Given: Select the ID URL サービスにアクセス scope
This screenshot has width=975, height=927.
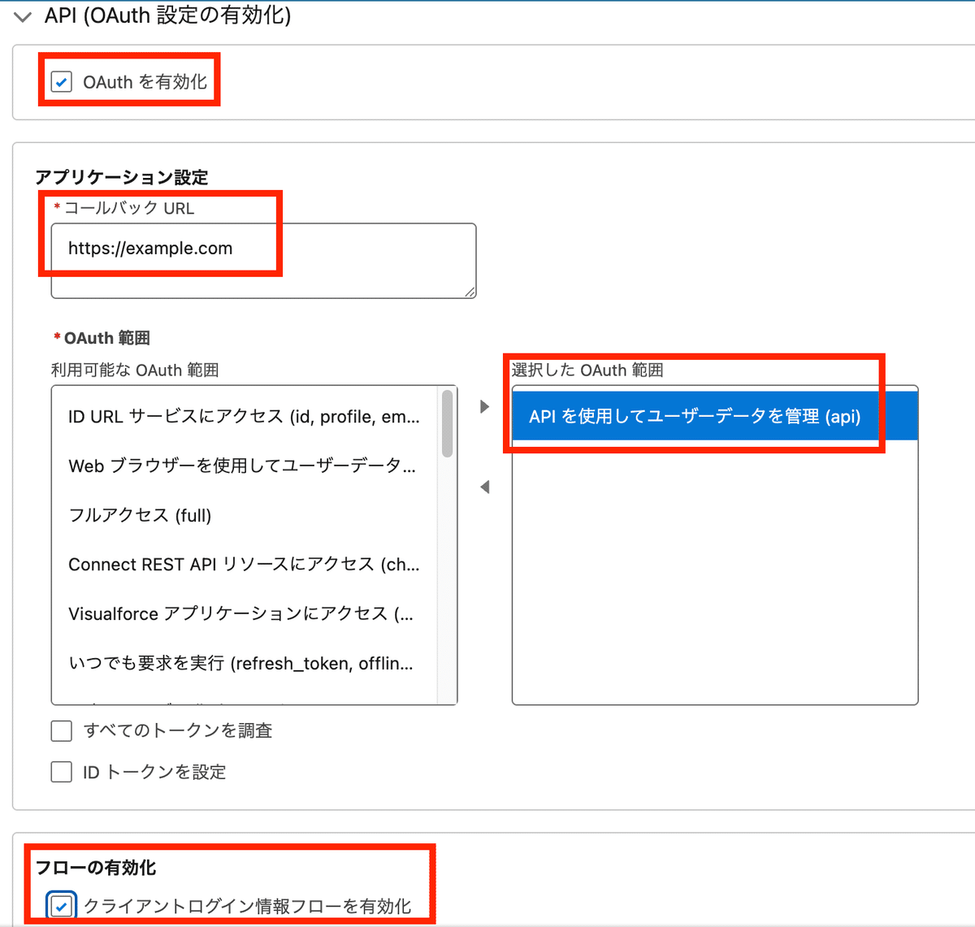Looking at the screenshot, I should tap(244, 417).
